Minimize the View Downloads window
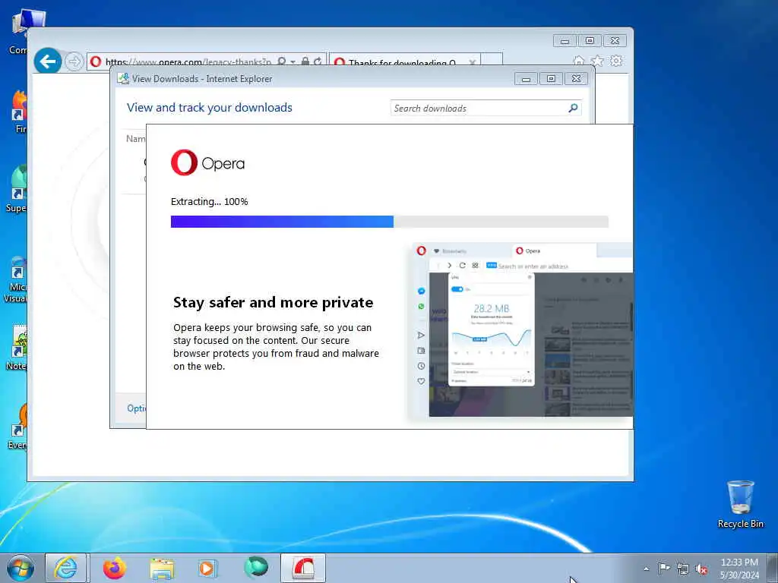Screen dimensions: 778x583 pos(526,78)
